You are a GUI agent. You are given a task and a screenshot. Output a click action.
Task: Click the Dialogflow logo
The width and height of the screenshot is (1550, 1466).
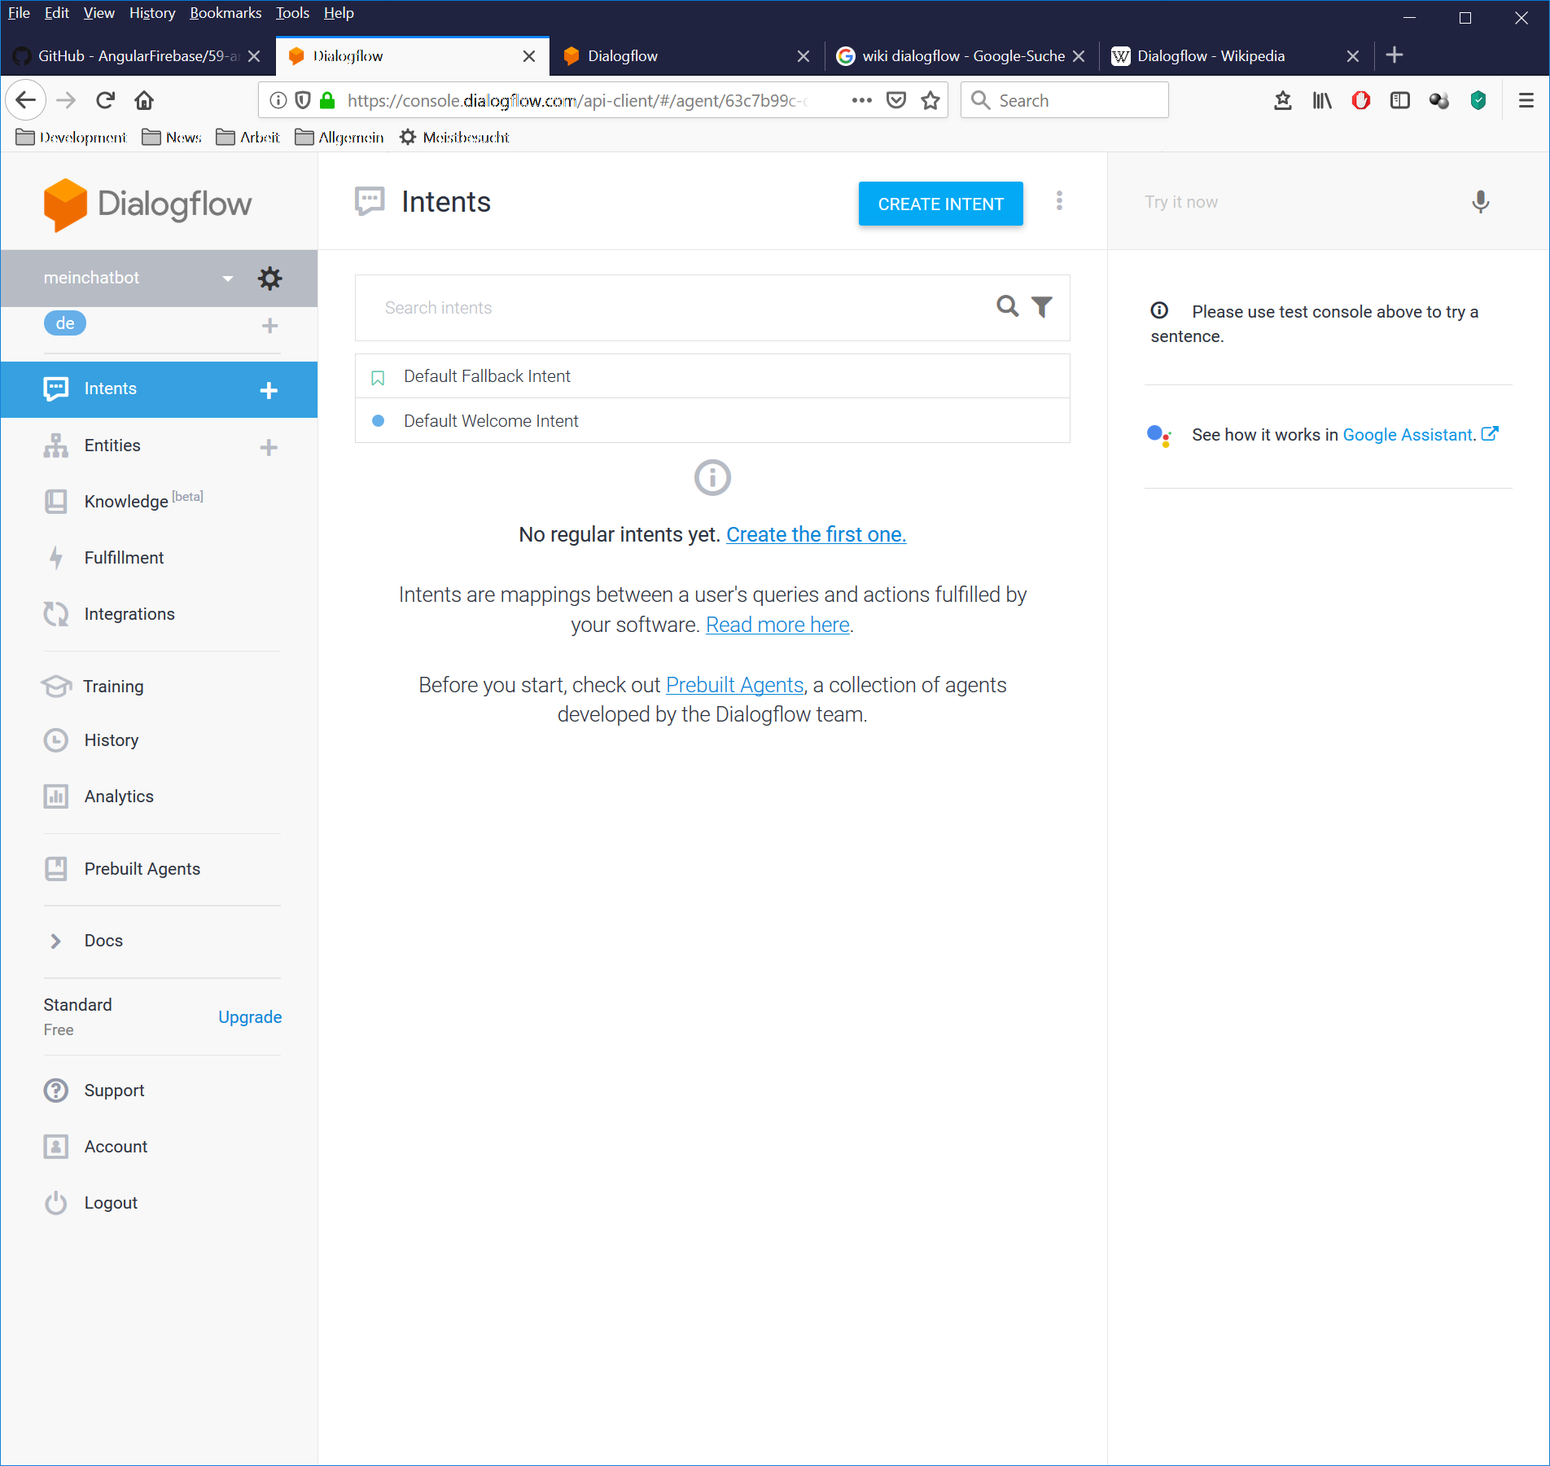pyautogui.click(x=147, y=204)
